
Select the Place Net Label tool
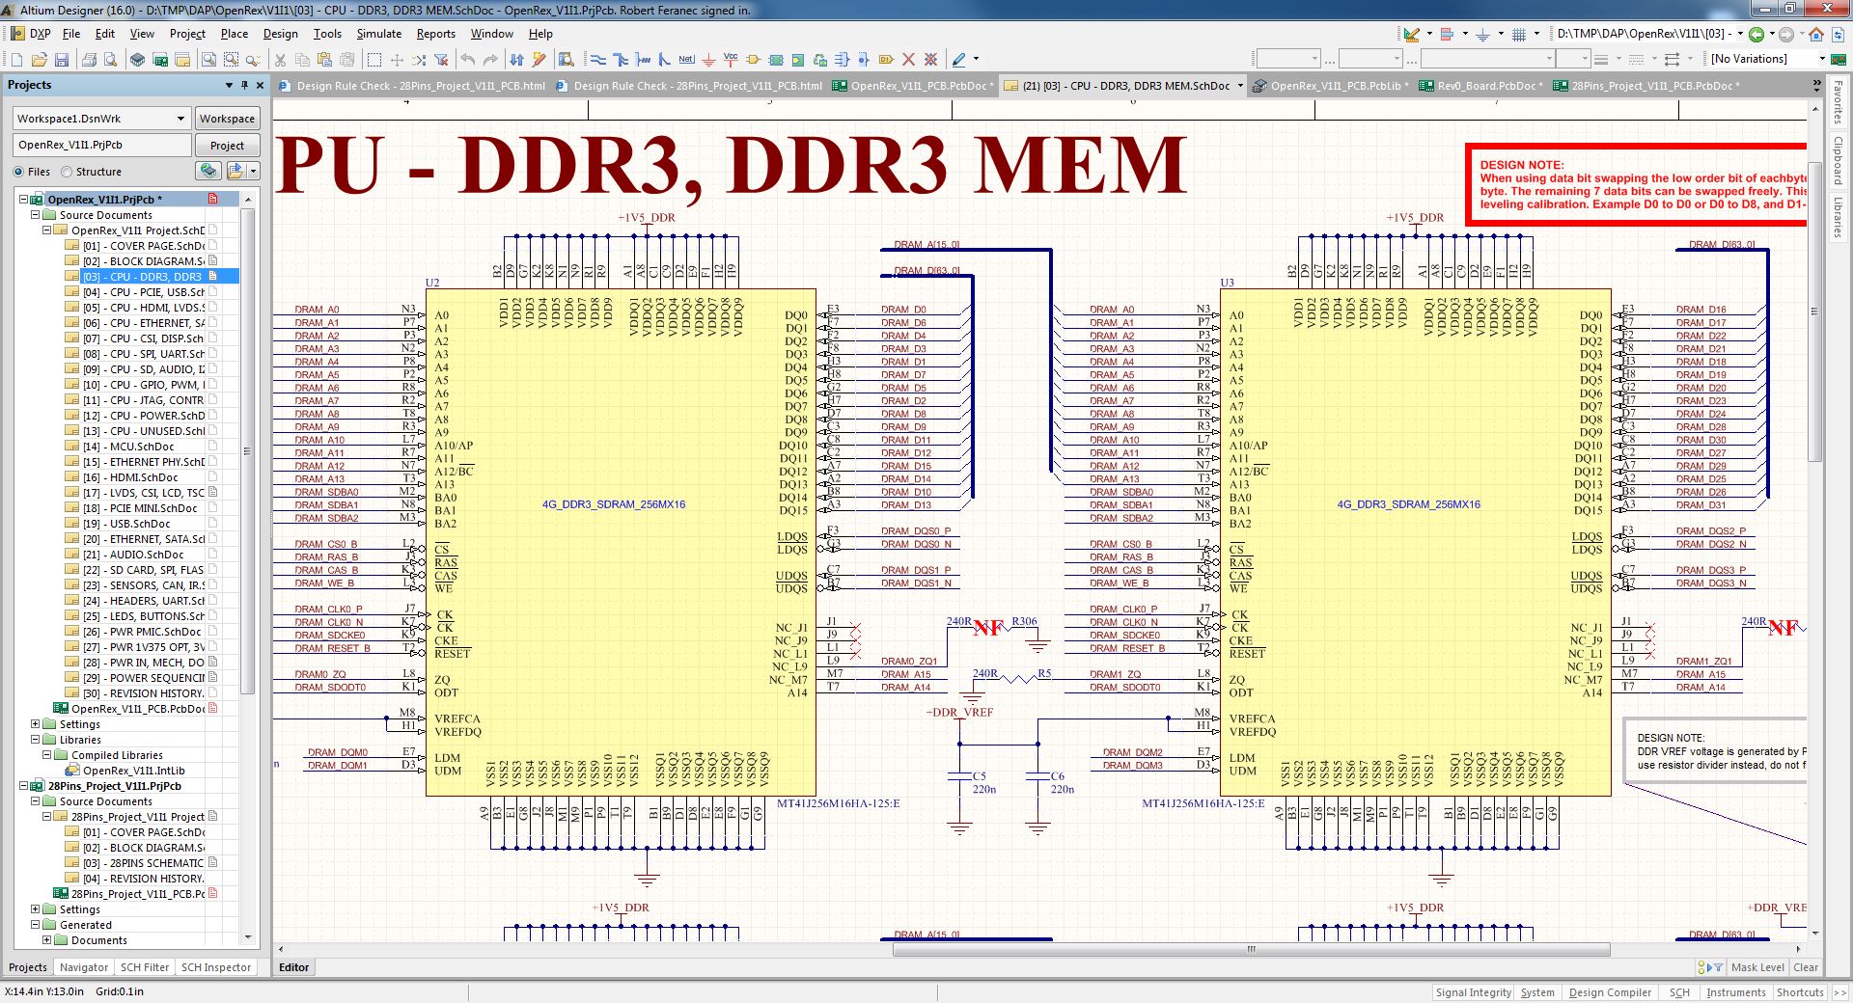tap(686, 60)
